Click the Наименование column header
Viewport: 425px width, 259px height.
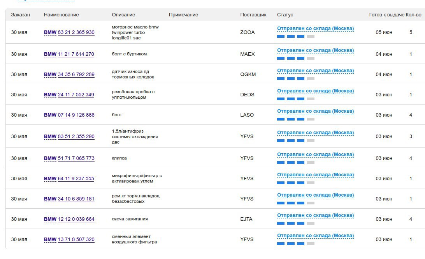61,15
